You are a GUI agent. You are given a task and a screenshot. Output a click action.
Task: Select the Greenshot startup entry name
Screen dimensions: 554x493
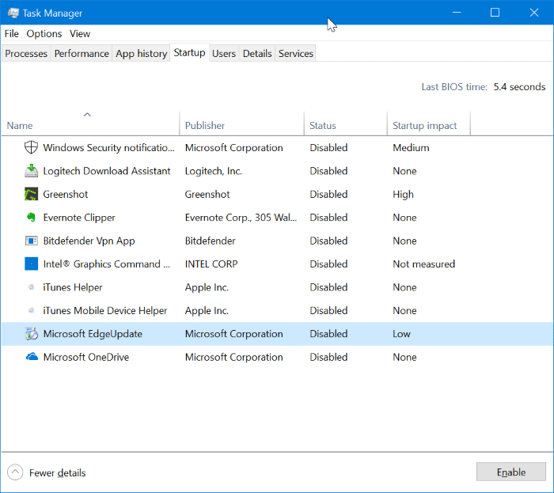(66, 194)
